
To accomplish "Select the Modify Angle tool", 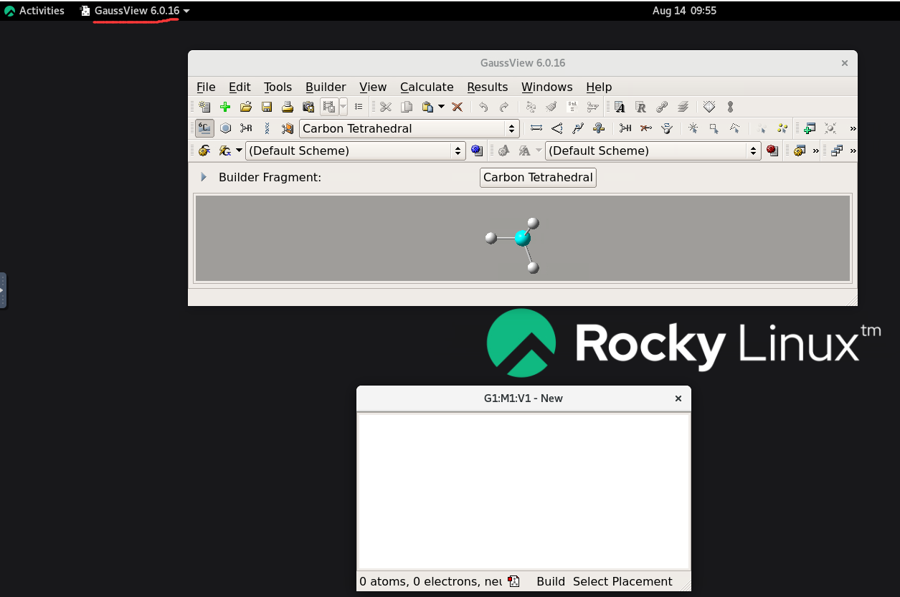I will tap(557, 128).
